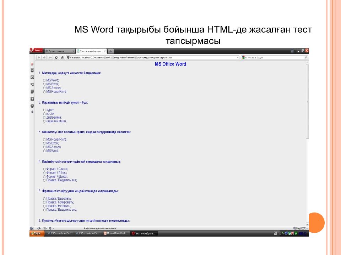Open the Пуск start menu
Image resolution: width=341 pixels, height=255 pixels.
[x=37, y=233]
